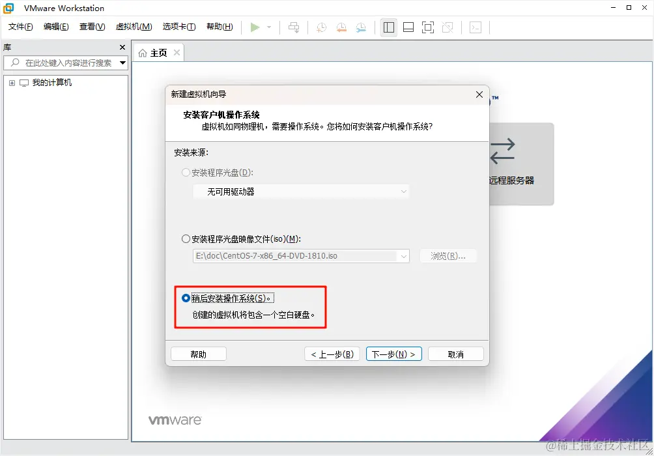Maximize the VMware Workstation window

(x=629, y=8)
